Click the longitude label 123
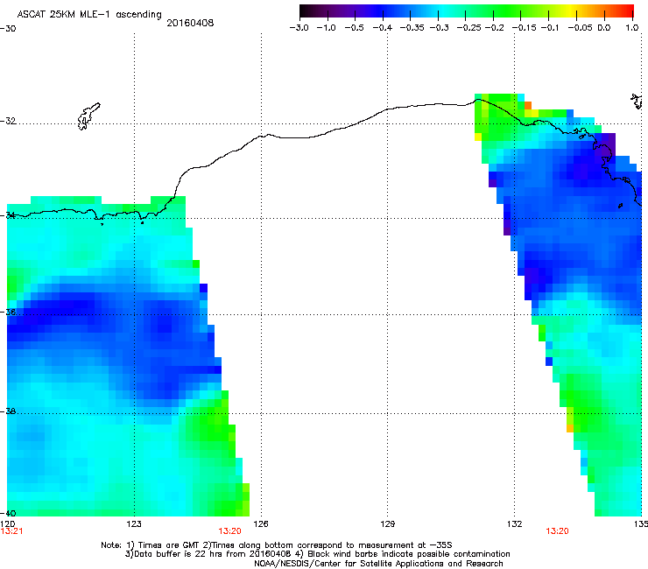Viewport: 648px width, 569px height. (x=134, y=524)
